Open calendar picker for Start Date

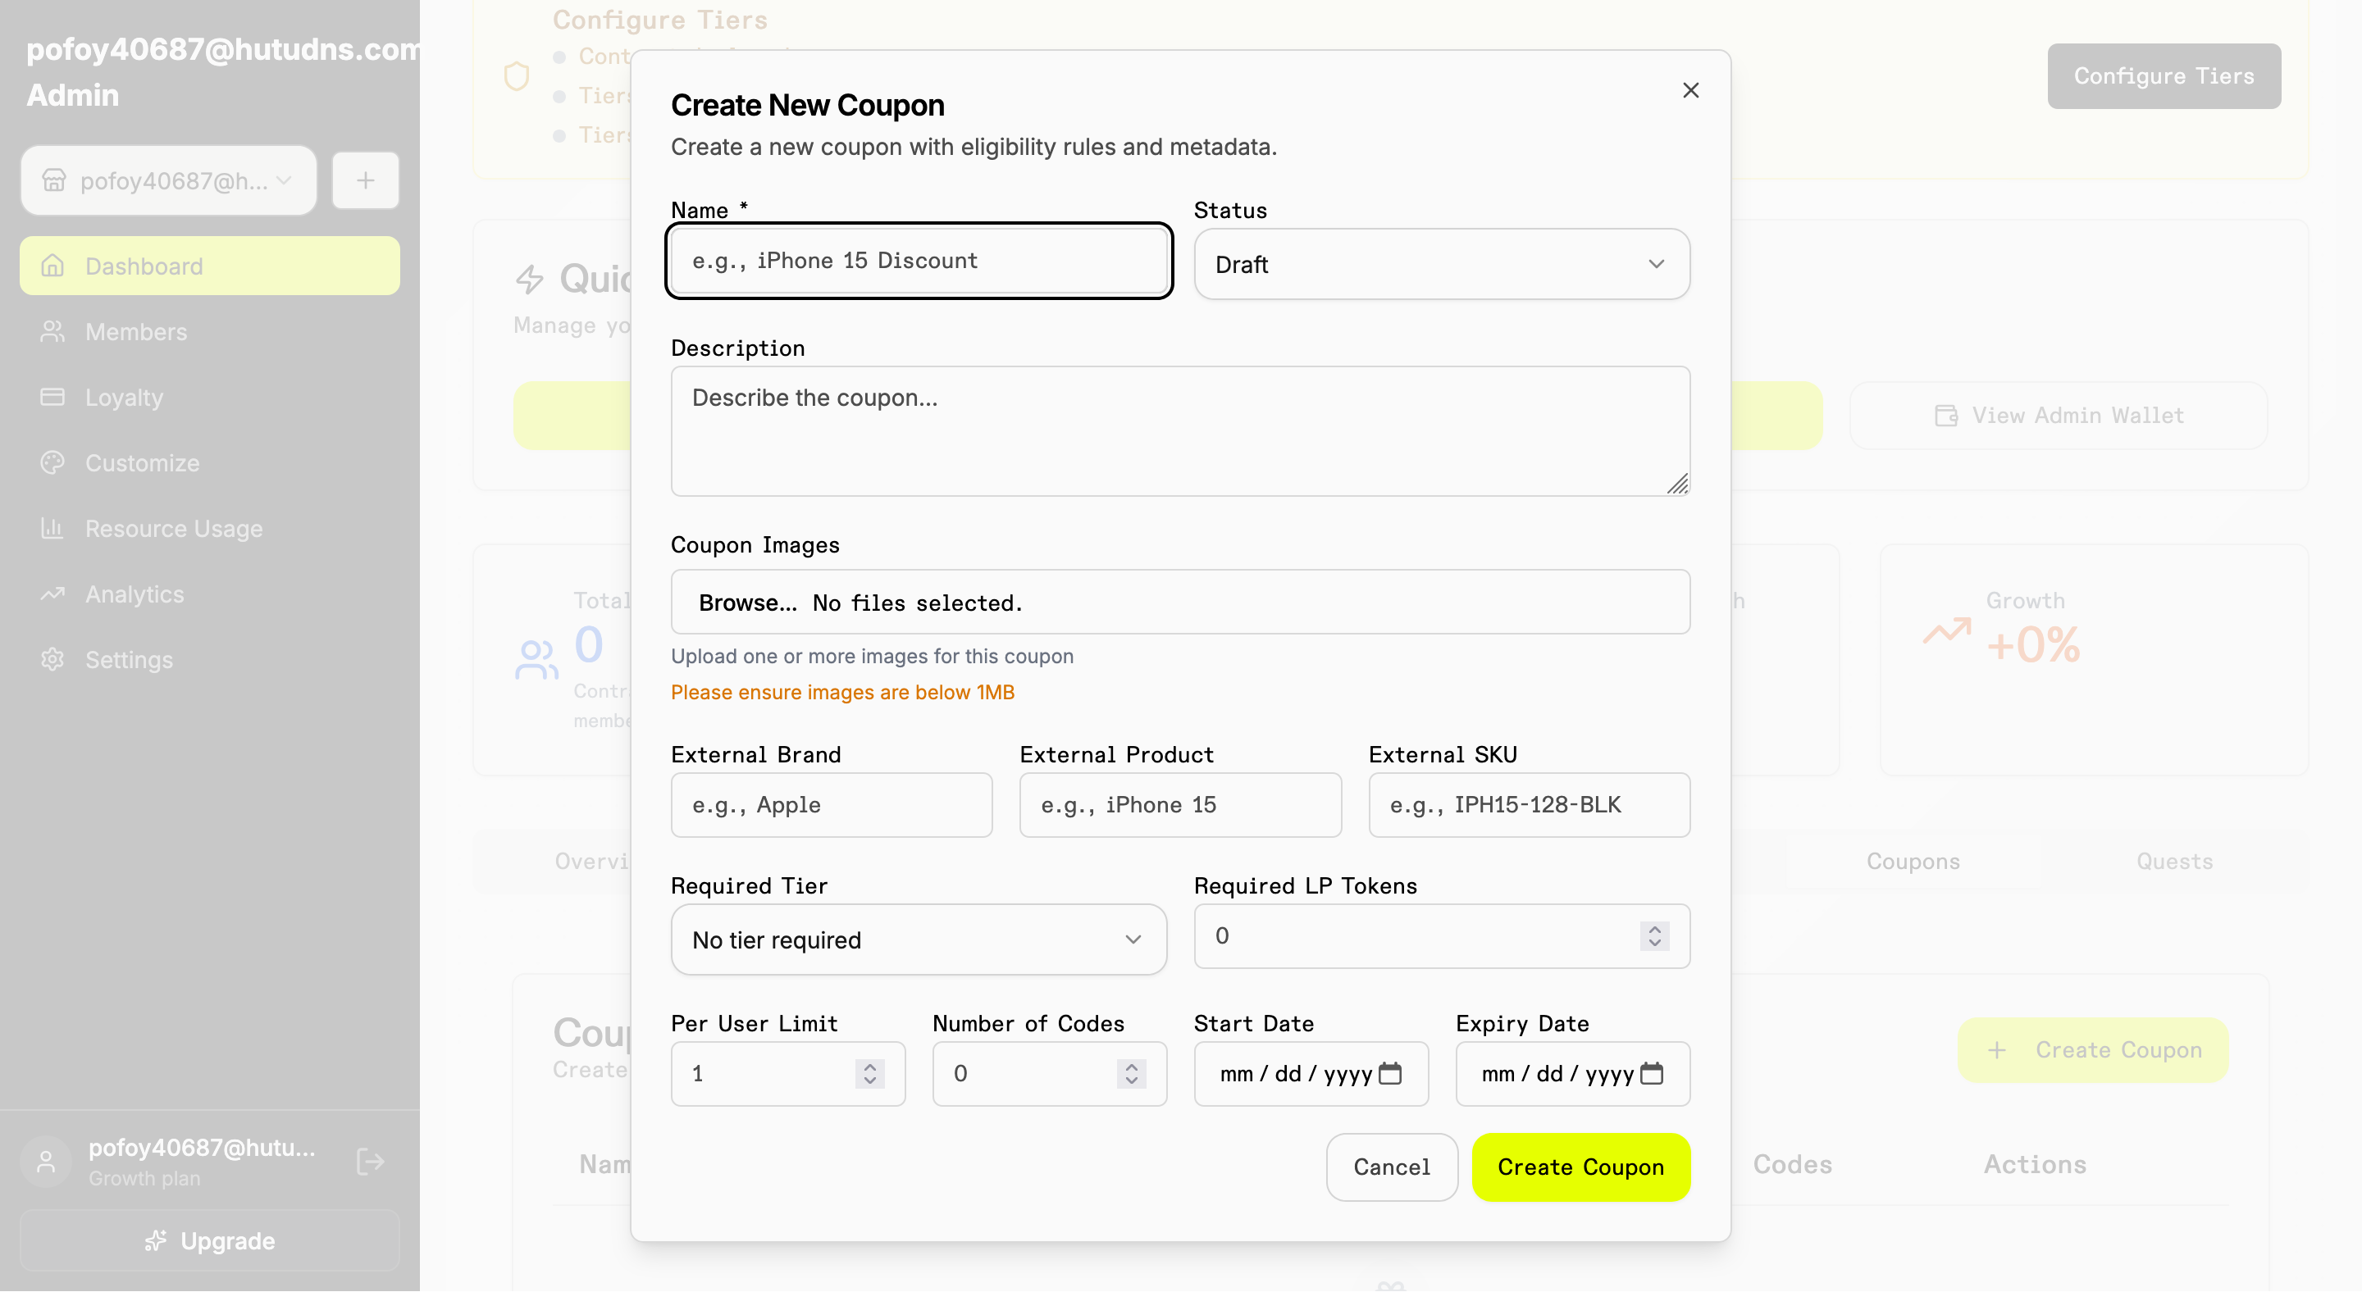click(x=1390, y=1073)
